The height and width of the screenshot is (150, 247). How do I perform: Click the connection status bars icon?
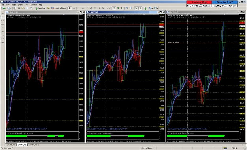pos(225,148)
